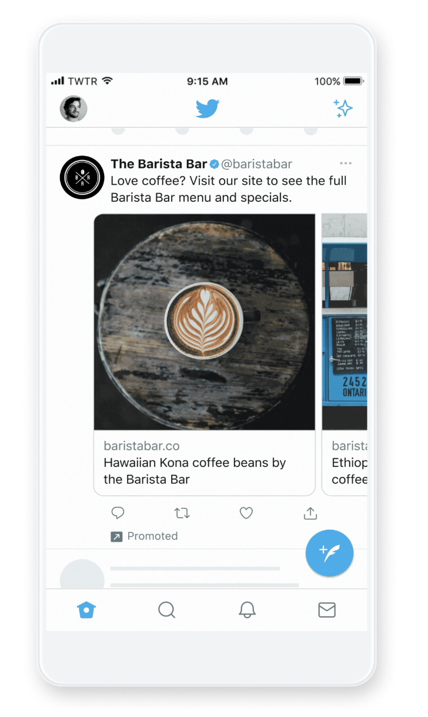
Task: Compose a new tweet with the feather button
Action: click(329, 553)
